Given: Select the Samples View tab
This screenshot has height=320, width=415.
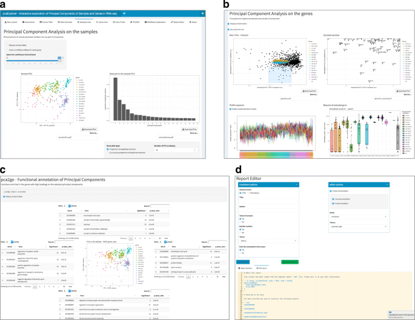Looking at the screenshot, I should [84, 22].
